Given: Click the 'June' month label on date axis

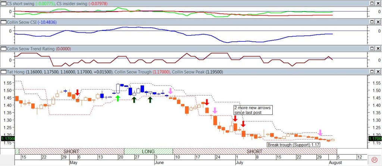Looking at the screenshot, I should pos(160,162).
